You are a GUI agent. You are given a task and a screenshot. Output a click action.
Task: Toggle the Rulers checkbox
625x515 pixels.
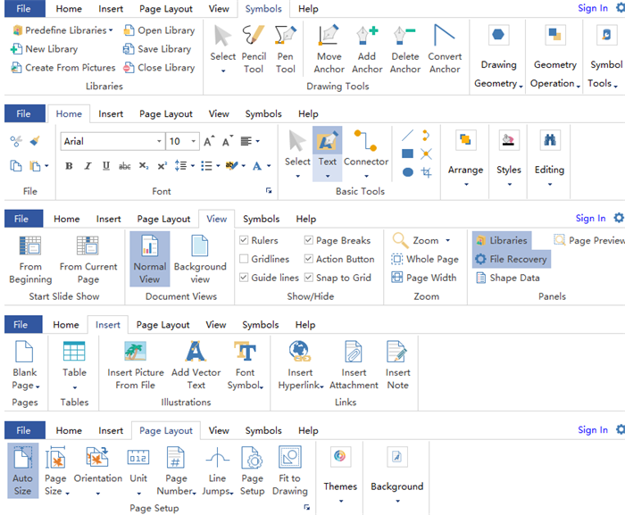click(x=245, y=241)
